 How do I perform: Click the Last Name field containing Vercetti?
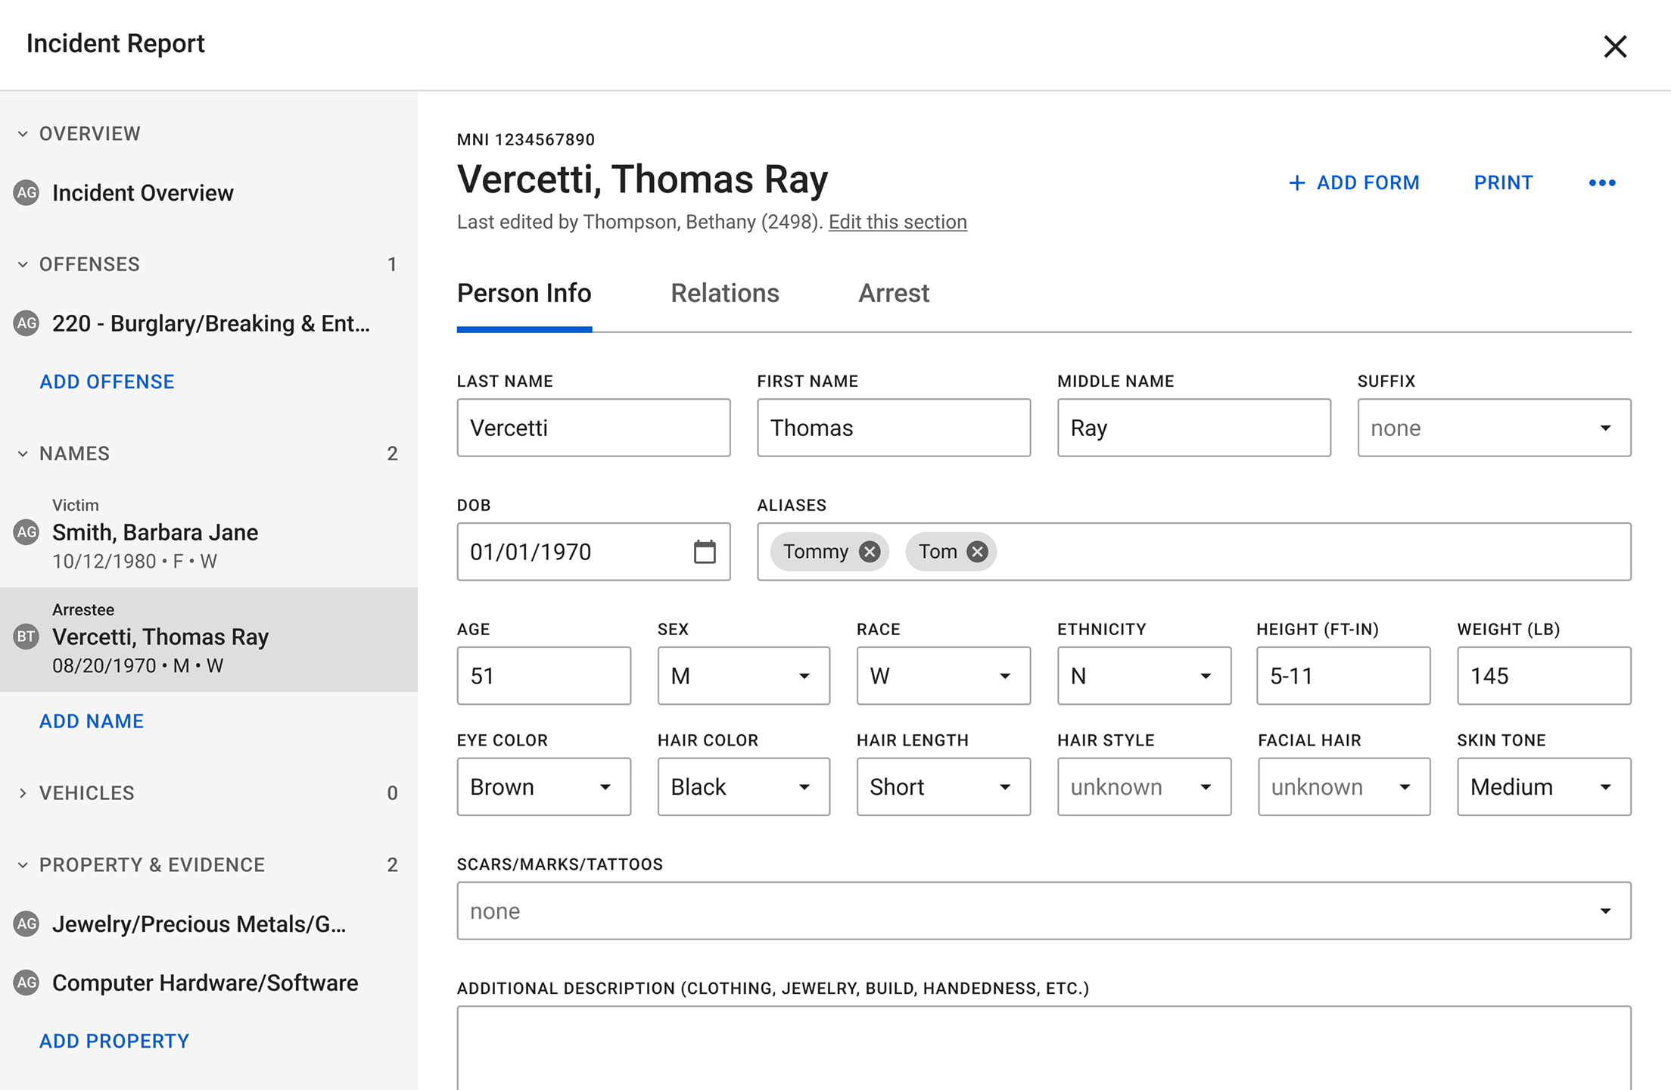(593, 428)
